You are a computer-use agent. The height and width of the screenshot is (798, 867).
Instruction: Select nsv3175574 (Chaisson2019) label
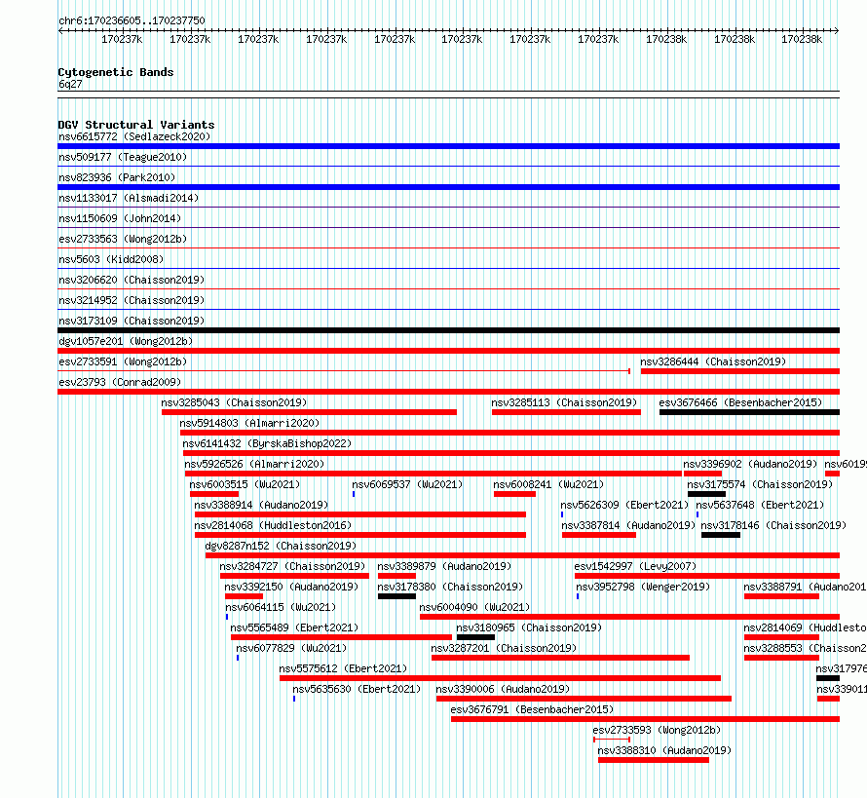point(760,484)
